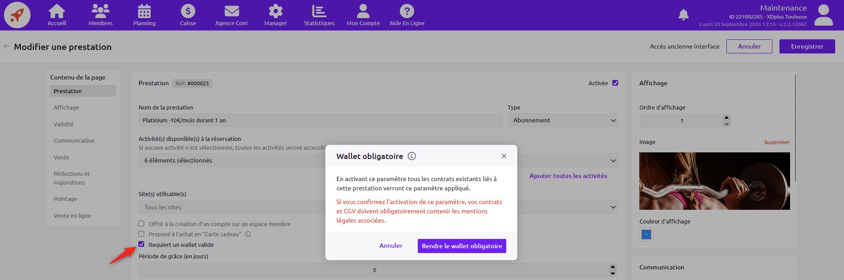
Task: Select Validité in page contents sidebar
Action: (64, 124)
